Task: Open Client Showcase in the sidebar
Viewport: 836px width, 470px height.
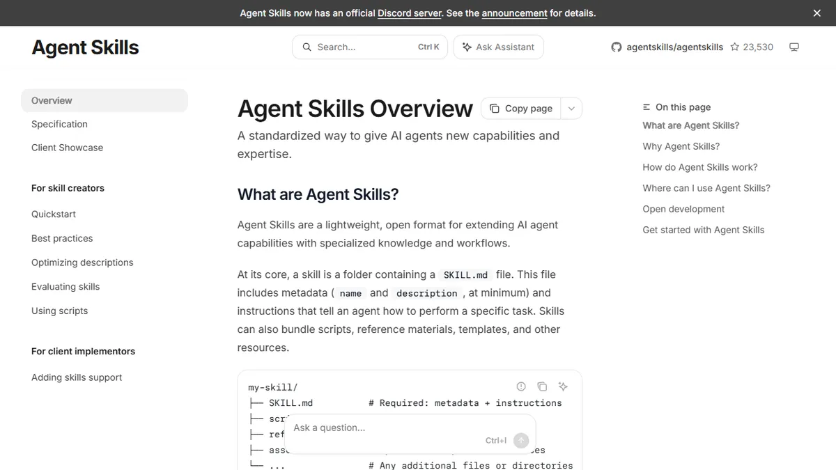Action: (x=67, y=148)
